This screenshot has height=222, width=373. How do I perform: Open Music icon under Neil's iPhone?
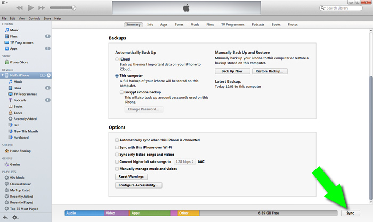click(11, 82)
